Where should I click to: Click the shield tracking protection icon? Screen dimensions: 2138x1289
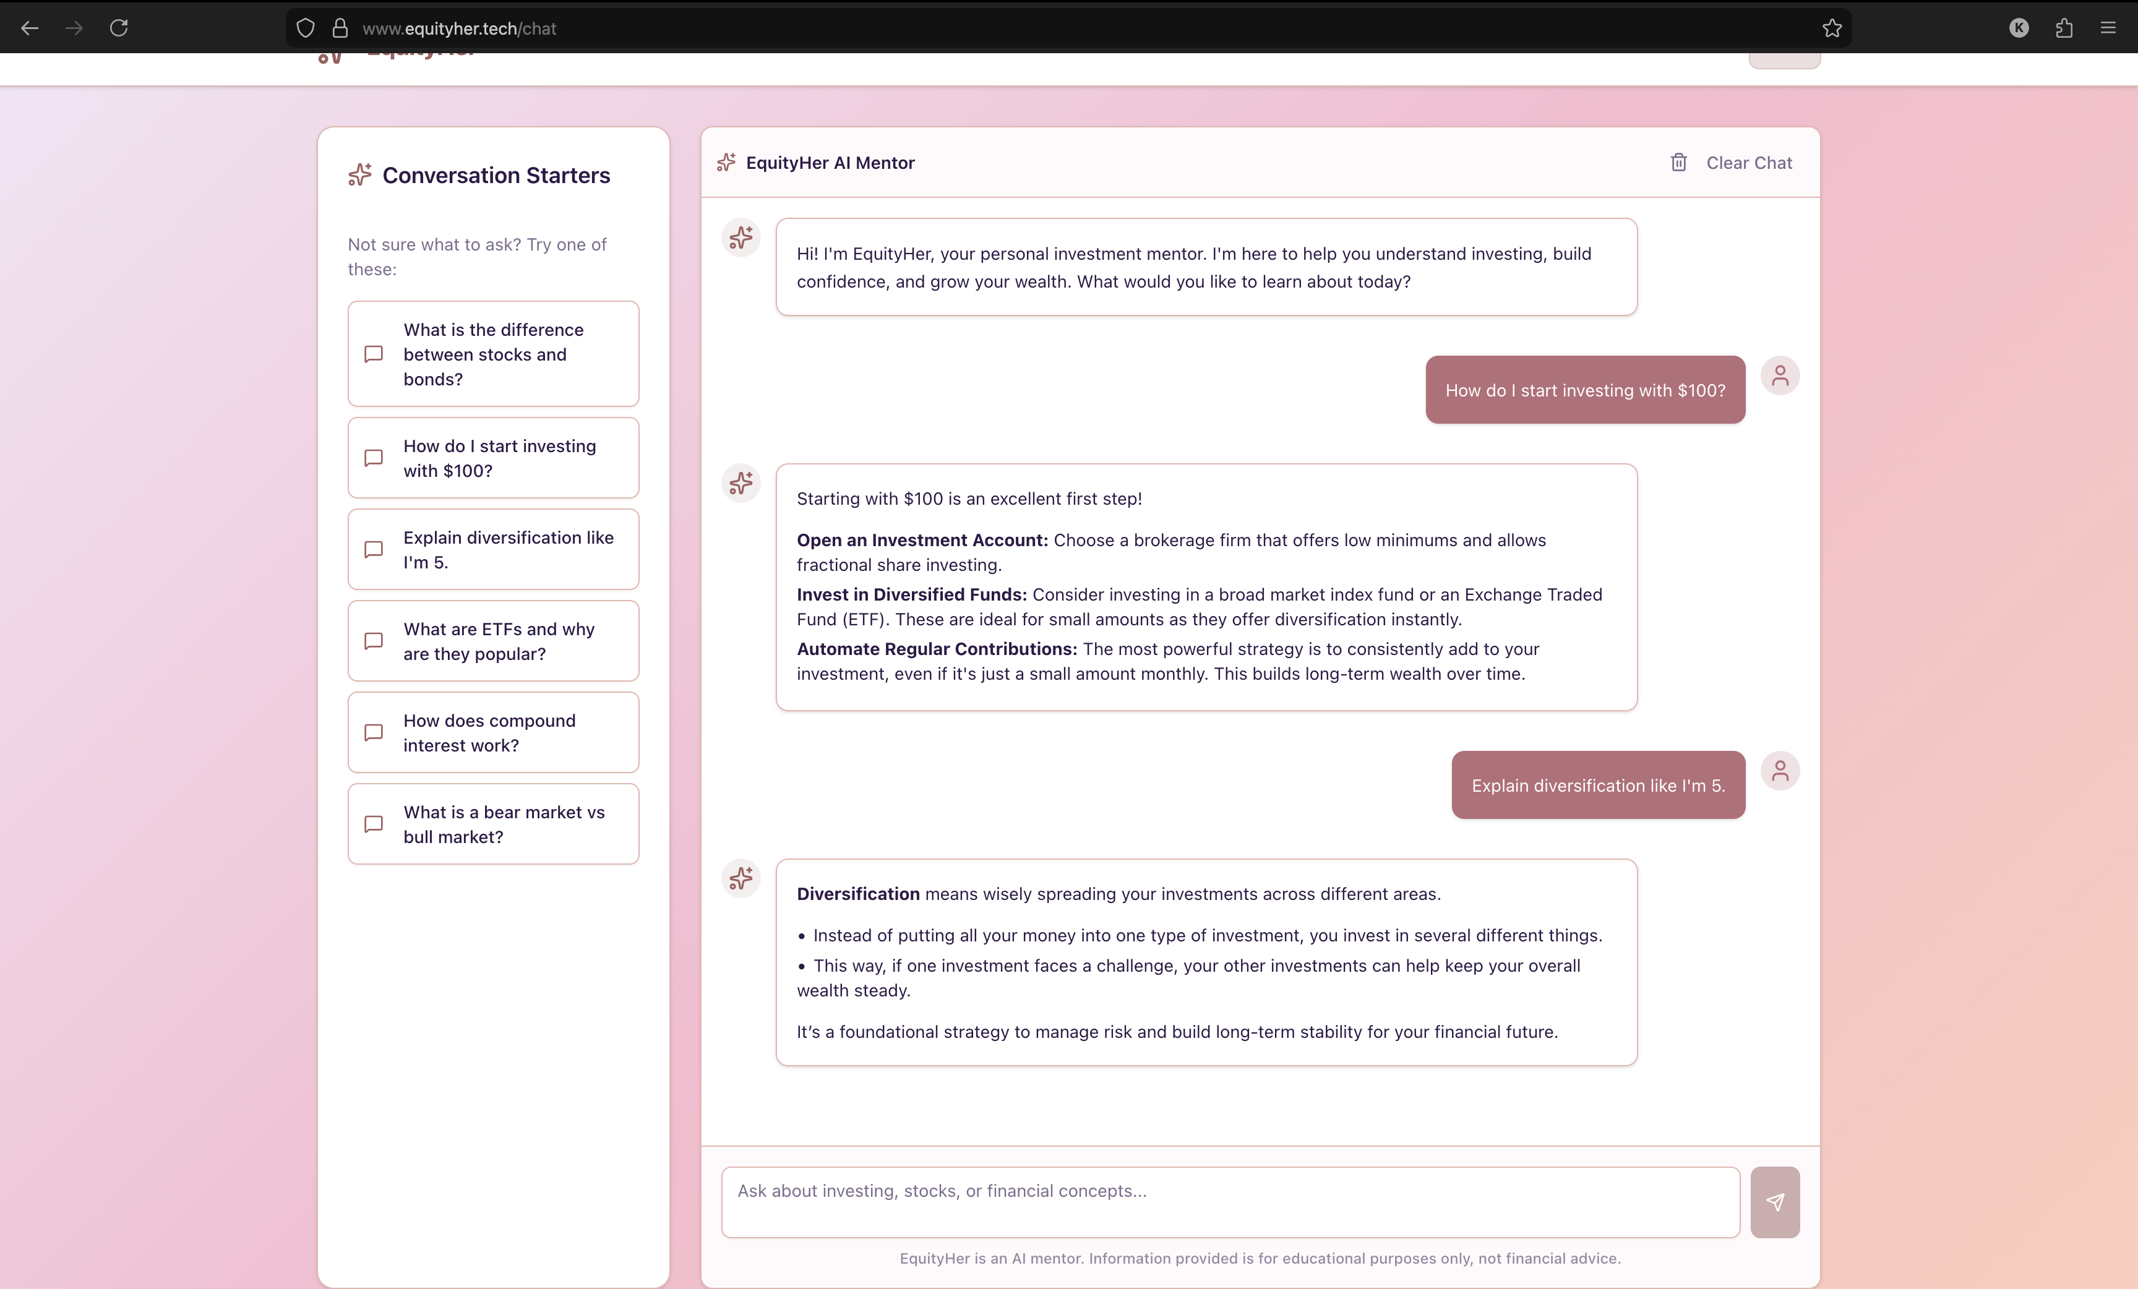pyautogui.click(x=304, y=28)
